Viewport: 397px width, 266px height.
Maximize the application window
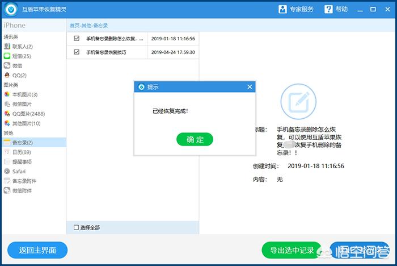(x=373, y=10)
